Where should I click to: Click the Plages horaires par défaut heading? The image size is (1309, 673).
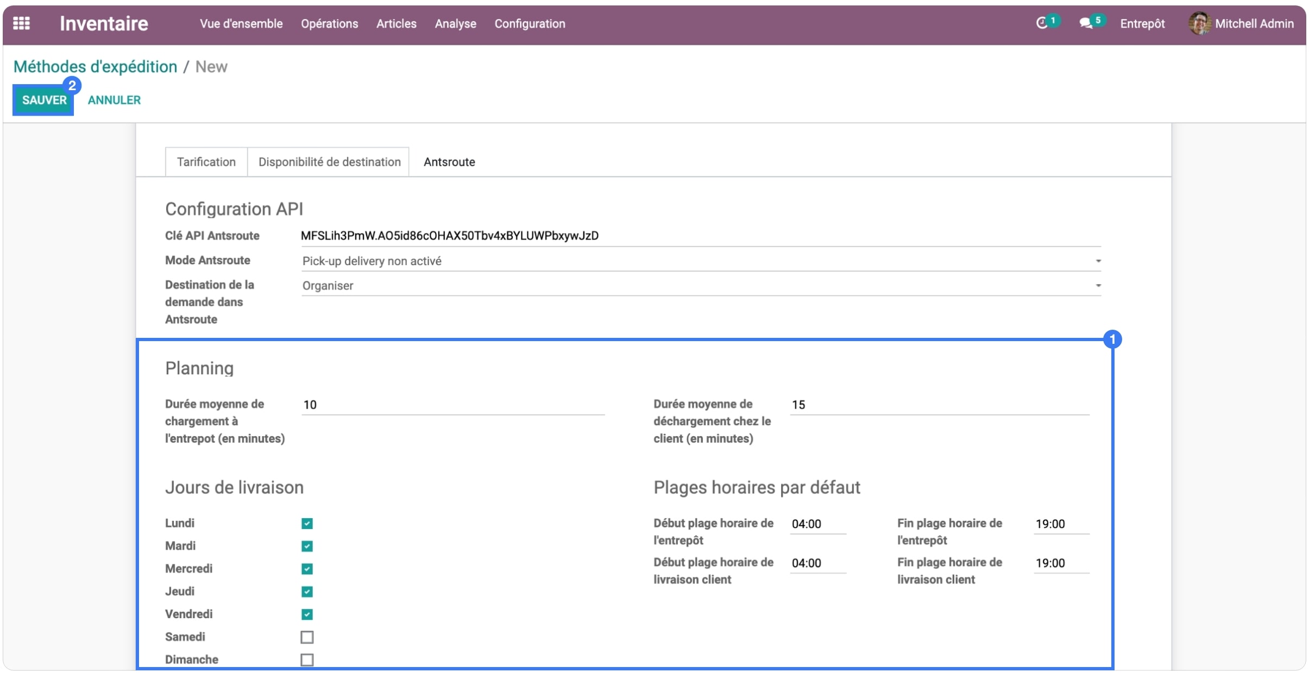[x=757, y=487]
